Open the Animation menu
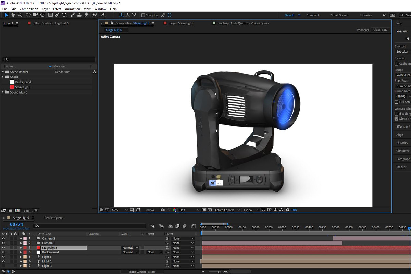The image size is (411, 274). (x=73, y=9)
